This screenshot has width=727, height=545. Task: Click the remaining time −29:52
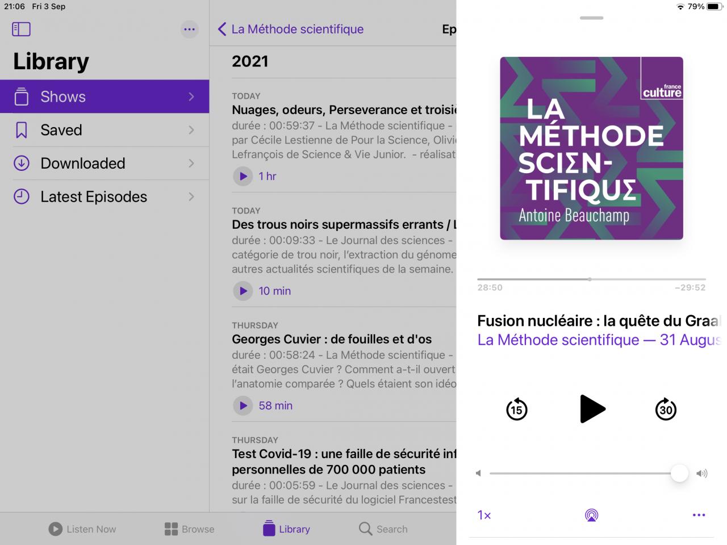[x=690, y=288]
